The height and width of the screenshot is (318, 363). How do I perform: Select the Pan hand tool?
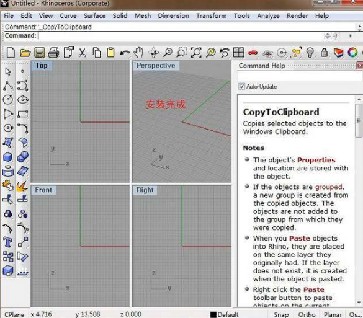point(138,53)
